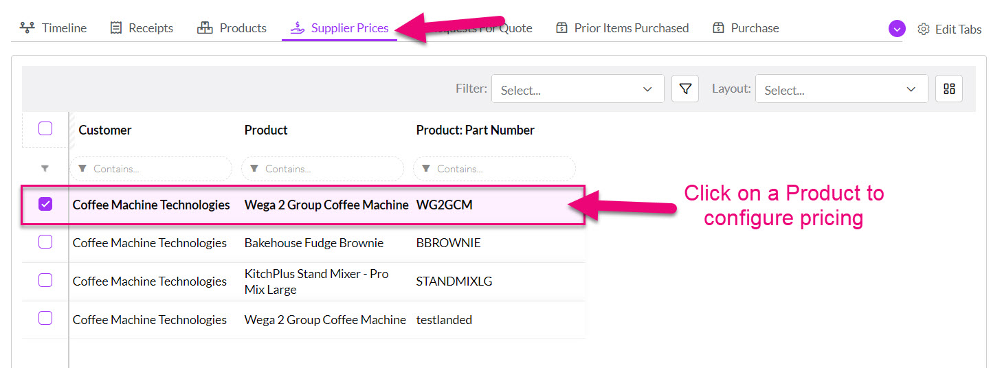Click the Supplier Prices tab icon
1002x368 pixels.
point(297,28)
